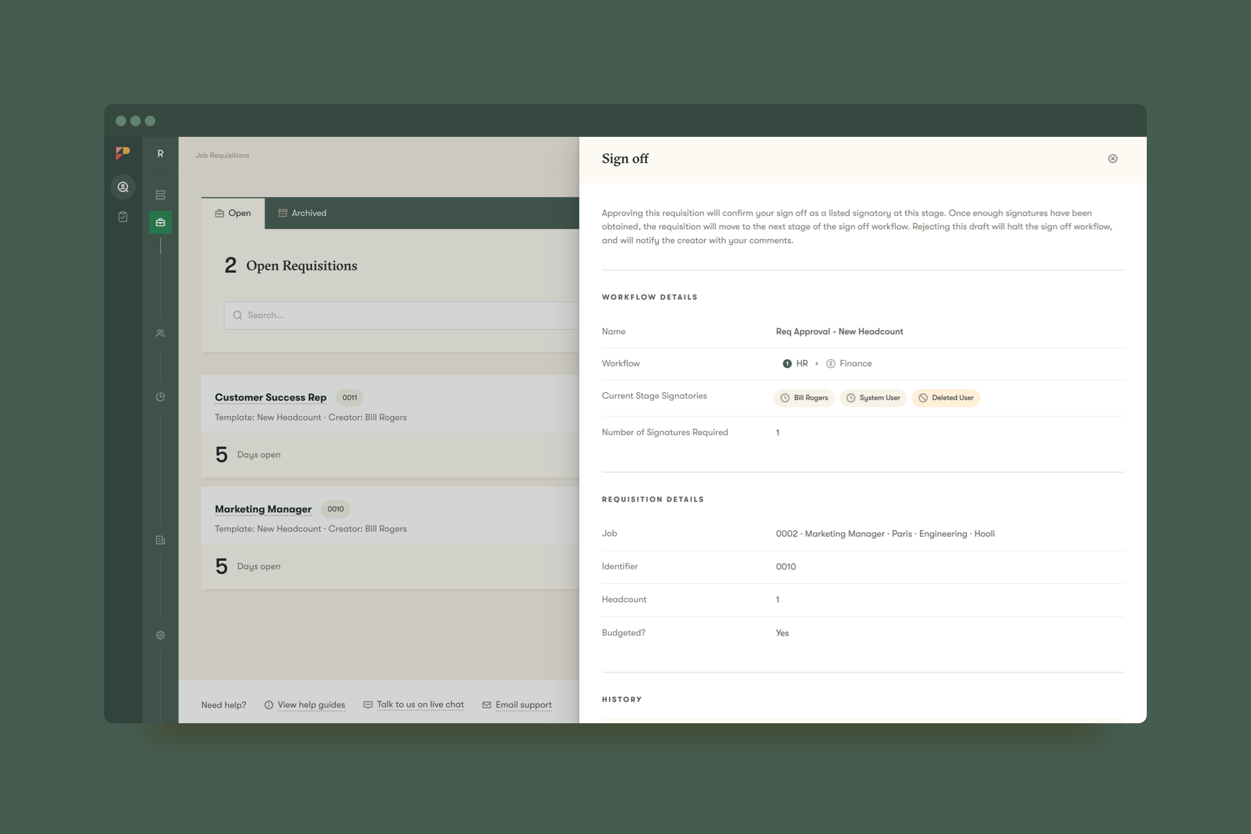
Task: Click the R workspace avatar
Action: [x=160, y=154]
